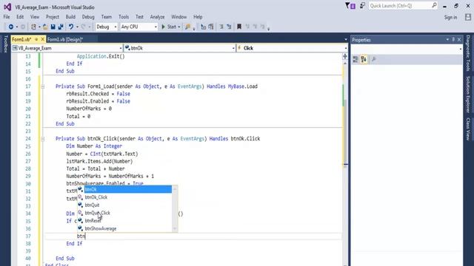
Task: Click the split editor icon above scrollbar
Action: tap(345, 56)
